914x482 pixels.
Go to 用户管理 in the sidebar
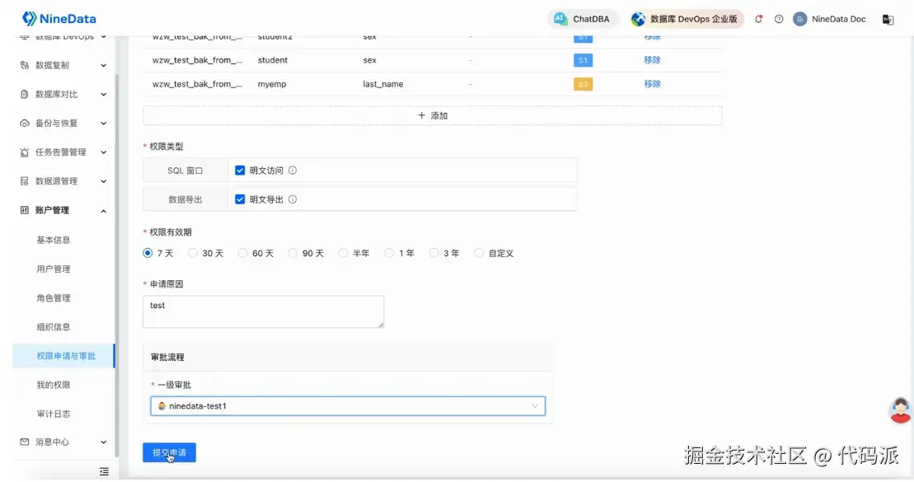[53, 269]
